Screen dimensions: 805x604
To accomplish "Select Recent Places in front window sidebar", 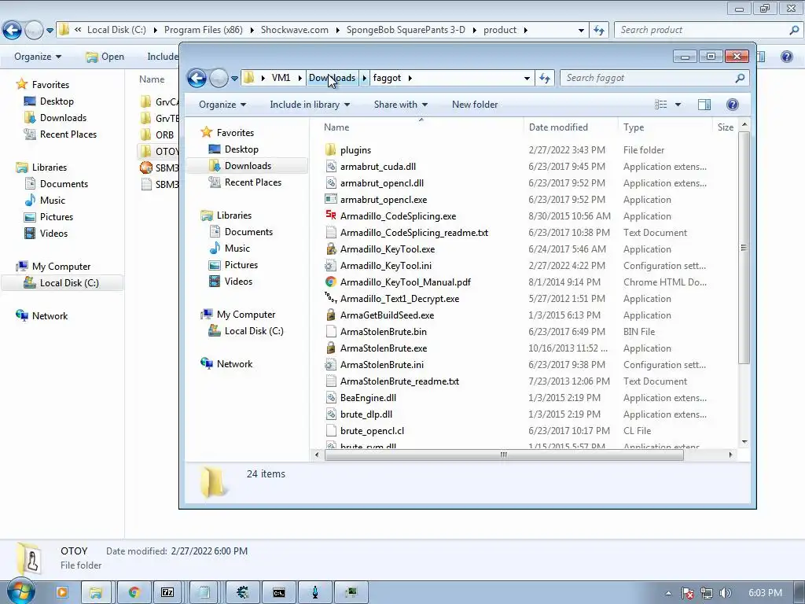I will tap(252, 182).
